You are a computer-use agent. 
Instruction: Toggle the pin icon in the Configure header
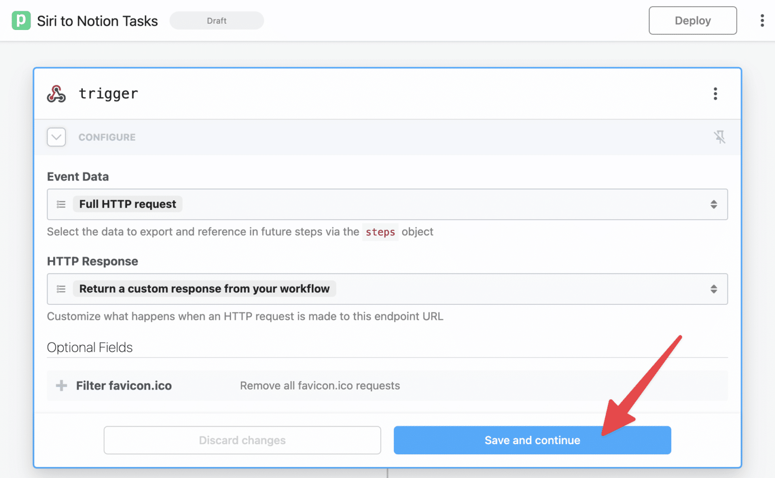[720, 137]
